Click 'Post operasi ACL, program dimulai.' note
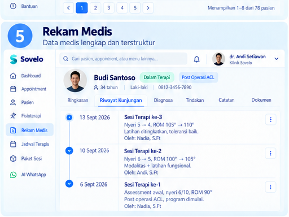 (x=164, y=199)
